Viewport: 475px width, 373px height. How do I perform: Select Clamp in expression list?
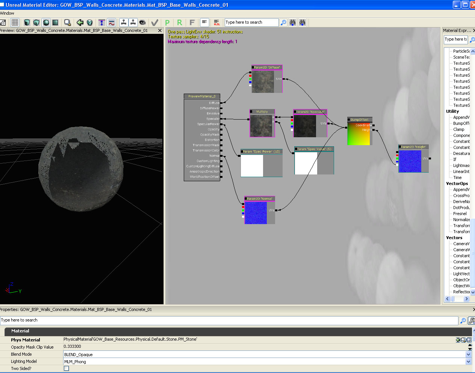click(458, 129)
